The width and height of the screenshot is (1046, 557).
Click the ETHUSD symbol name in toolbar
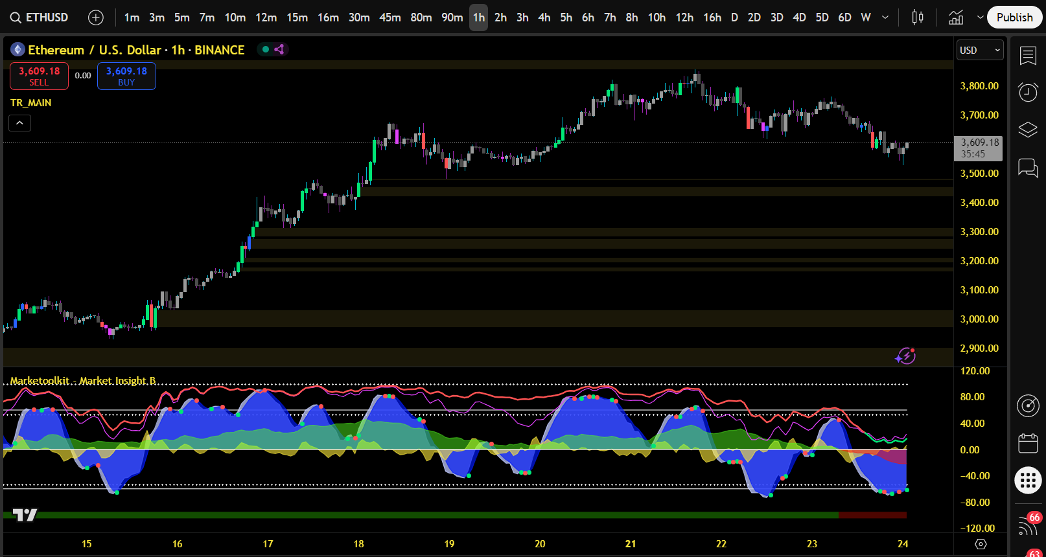pos(47,17)
